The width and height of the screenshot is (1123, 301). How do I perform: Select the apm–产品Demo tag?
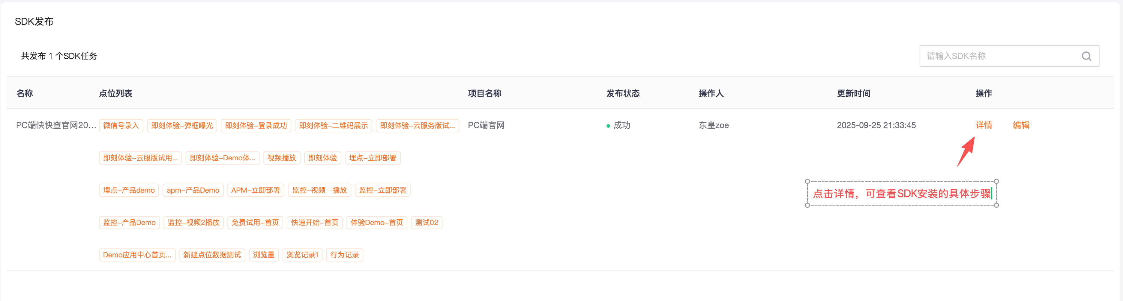tap(193, 191)
